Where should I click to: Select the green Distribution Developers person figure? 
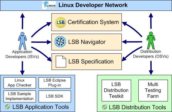click(x=151, y=41)
